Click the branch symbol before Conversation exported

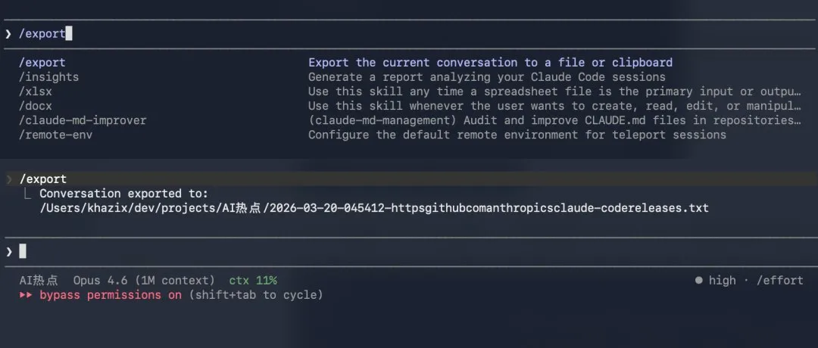click(27, 194)
